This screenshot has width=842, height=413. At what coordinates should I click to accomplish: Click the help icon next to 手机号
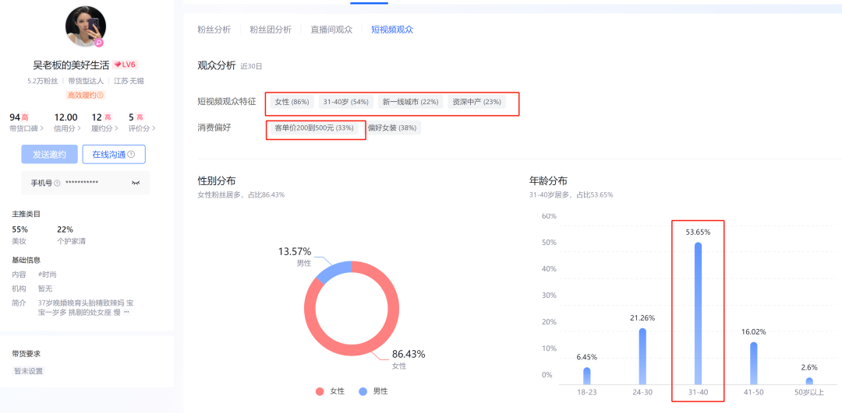point(57,183)
